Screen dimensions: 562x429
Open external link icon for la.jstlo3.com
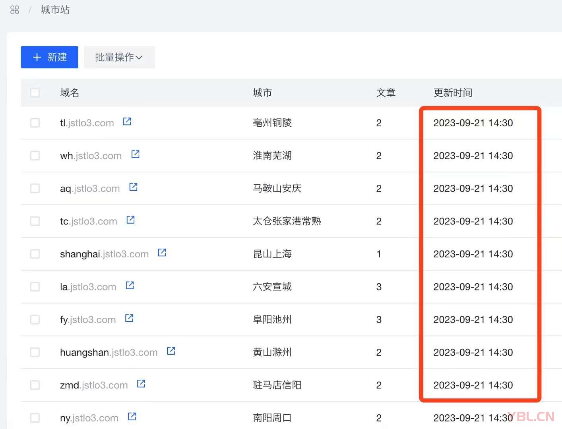pyautogui.click(x=130, y=286)
